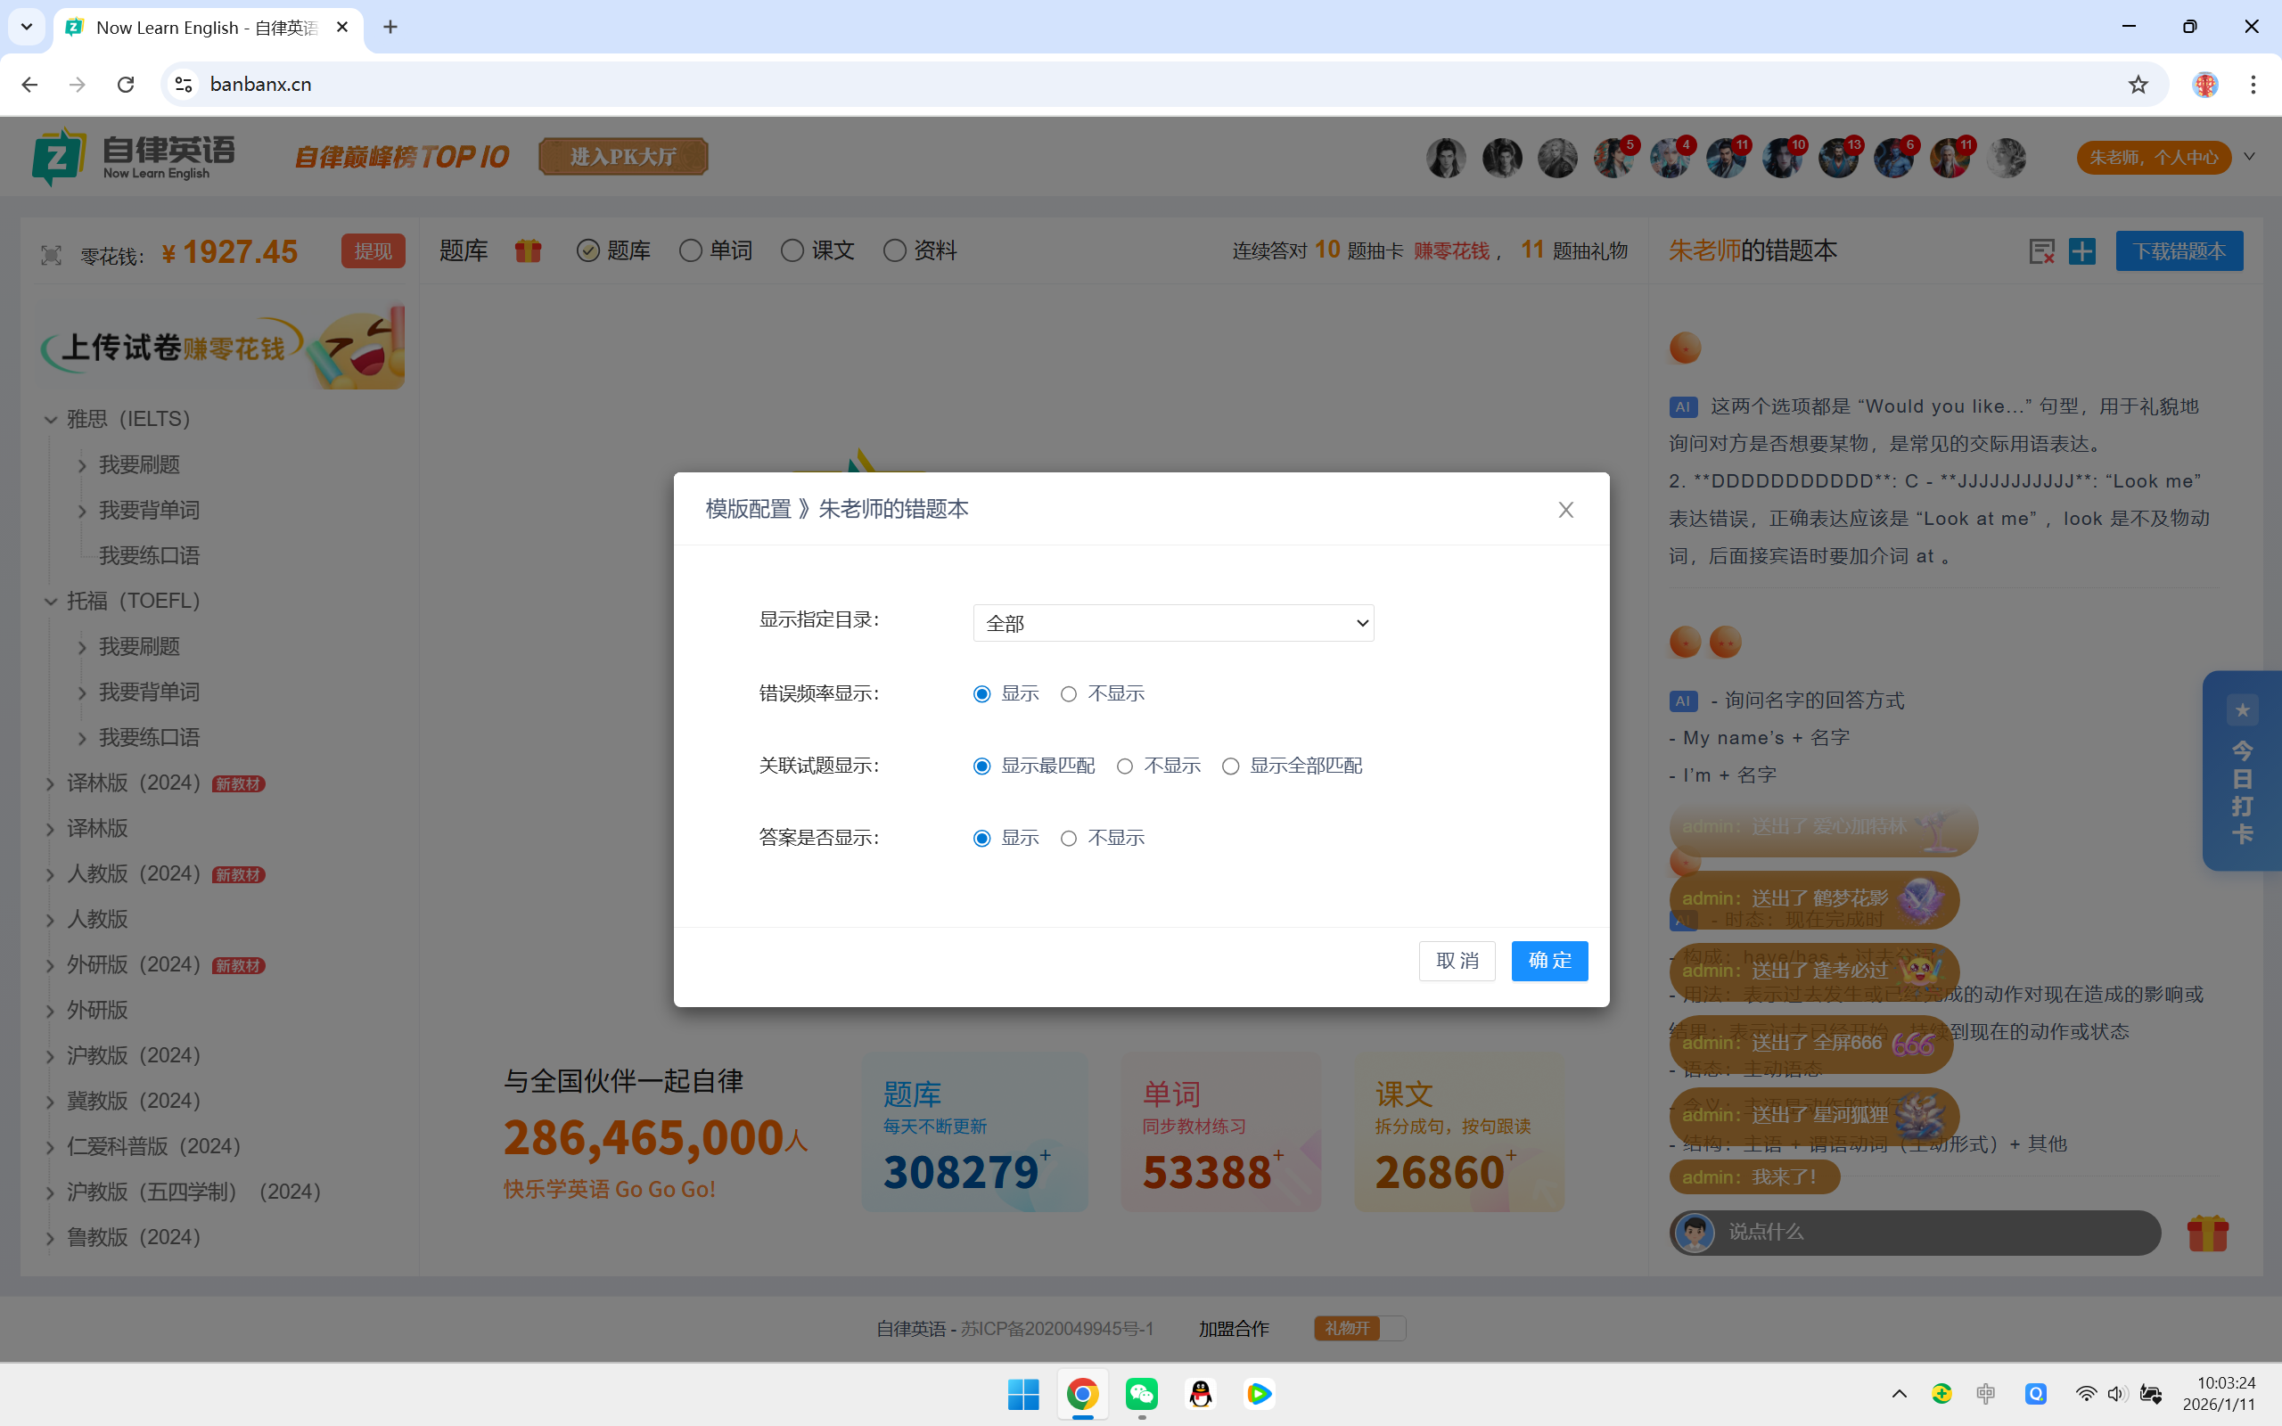
Task: Open the 显示指定目录 dropdown showing 全部
Action: (x=1173, y=623)
